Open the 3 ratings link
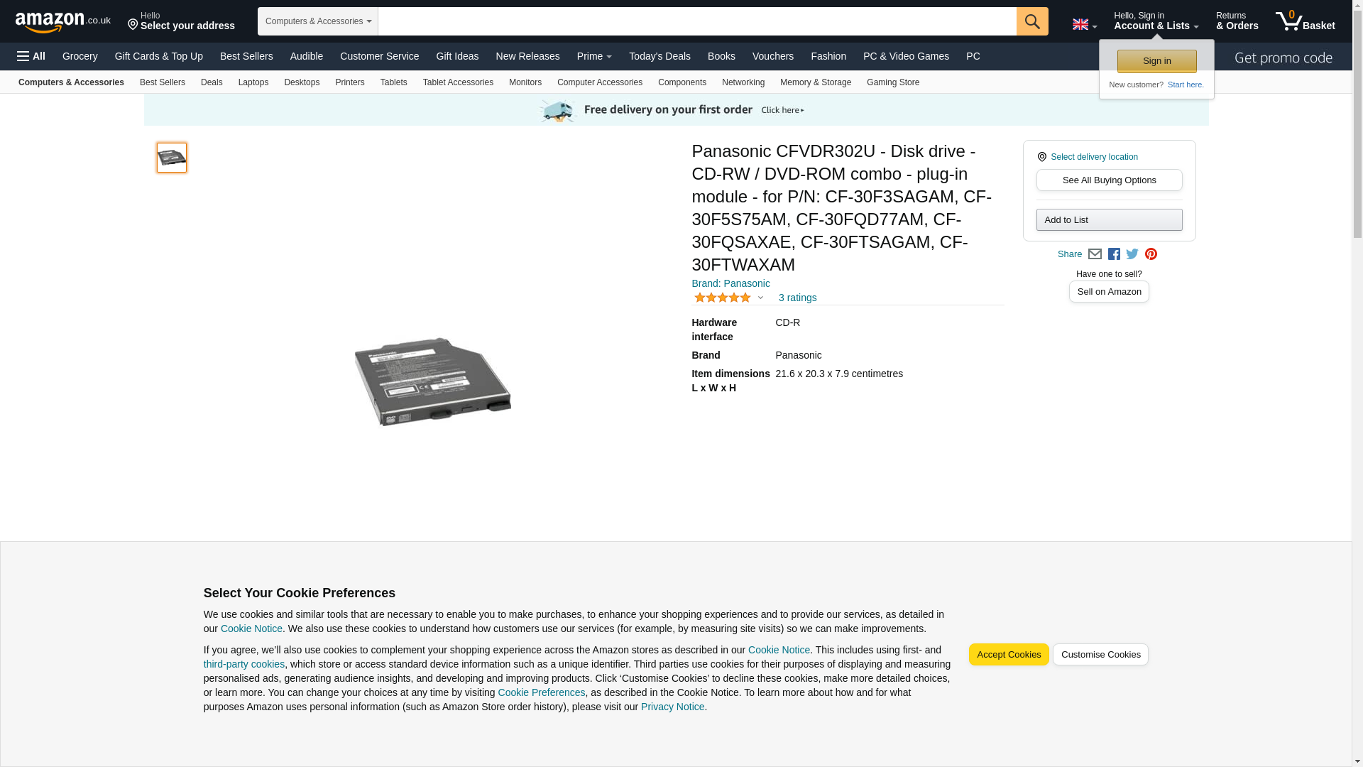Screen dimensions: 1363x767 tap(797, 298)
